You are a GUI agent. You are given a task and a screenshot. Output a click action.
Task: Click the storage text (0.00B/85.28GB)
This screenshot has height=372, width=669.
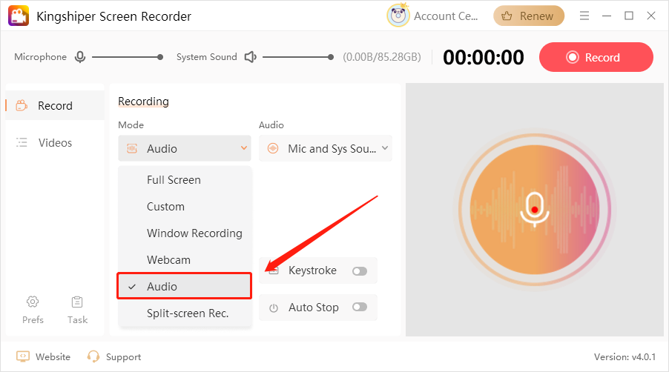[x=382, y=57]
